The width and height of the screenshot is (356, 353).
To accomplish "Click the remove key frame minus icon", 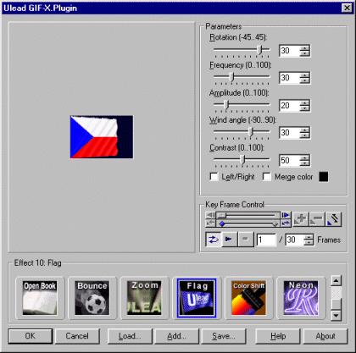I will [x=317, y=219].
